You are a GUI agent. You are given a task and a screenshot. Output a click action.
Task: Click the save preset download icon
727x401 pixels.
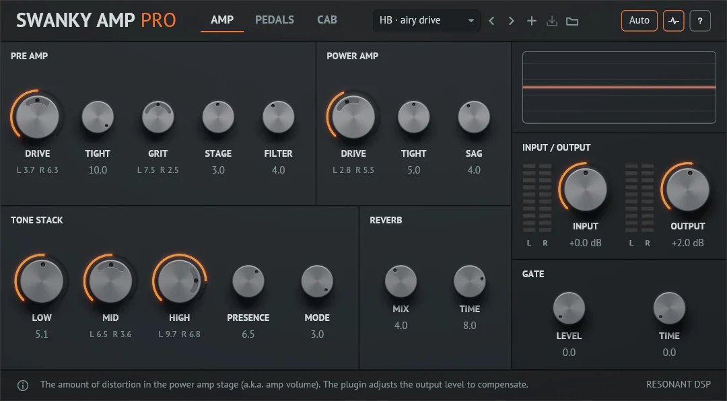[552, 21]
